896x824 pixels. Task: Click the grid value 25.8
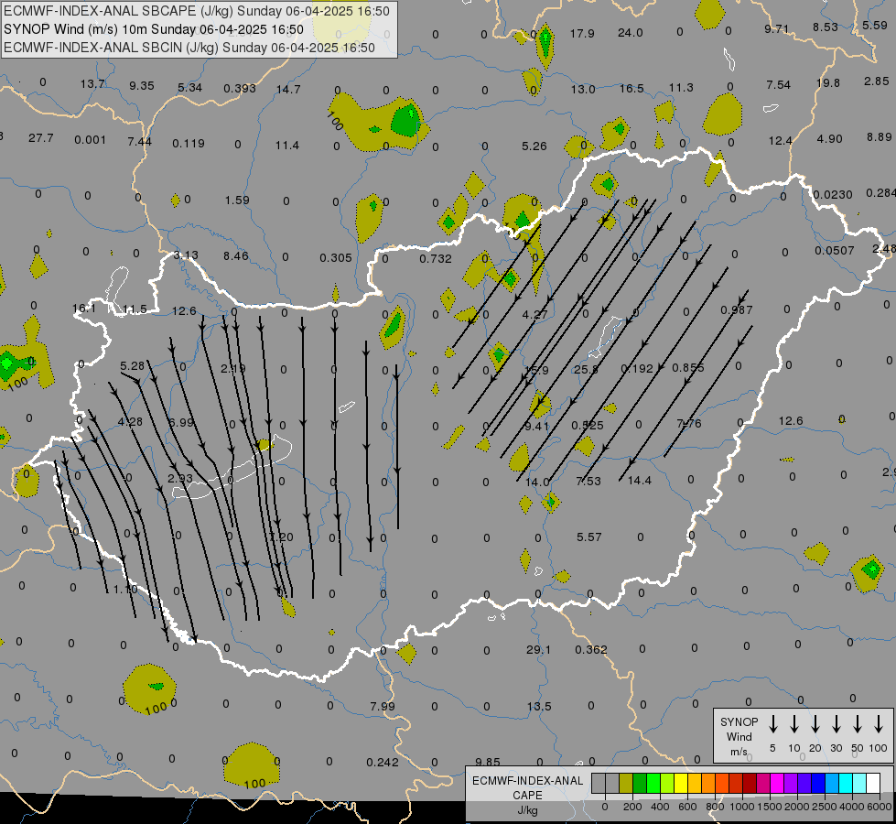coord(587,369)
